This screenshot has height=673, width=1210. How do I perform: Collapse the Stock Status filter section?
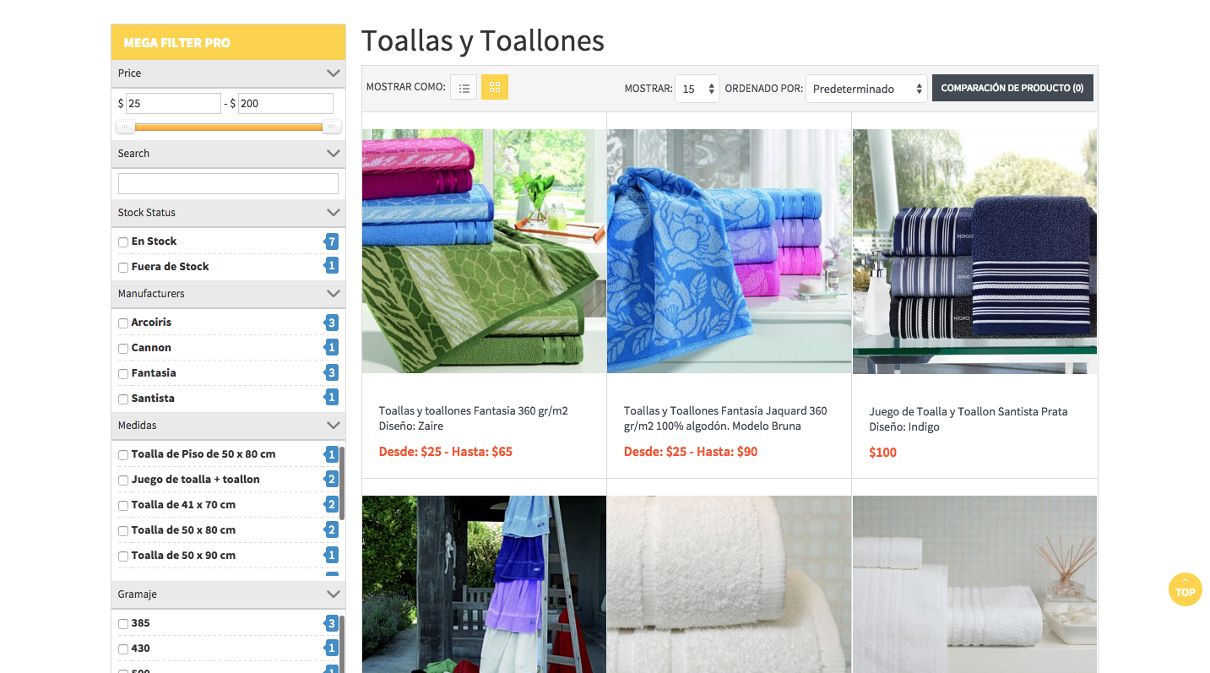point(334,213)
